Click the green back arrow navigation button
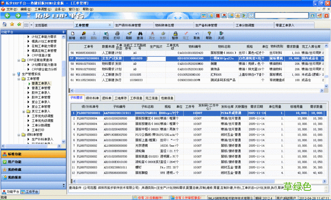This screenshot has height=200, width=331. 7,16
